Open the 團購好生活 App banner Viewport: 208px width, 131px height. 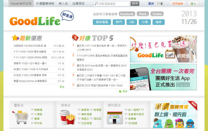pyautogui.click(x=163, y=77)
